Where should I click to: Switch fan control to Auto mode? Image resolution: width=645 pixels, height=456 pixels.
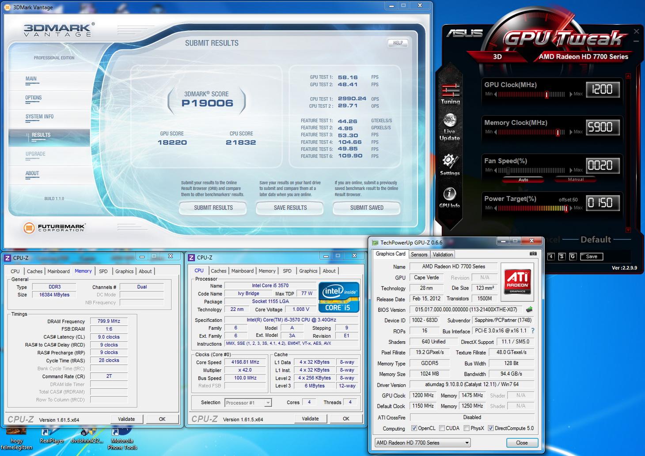(x=523, y=180)
